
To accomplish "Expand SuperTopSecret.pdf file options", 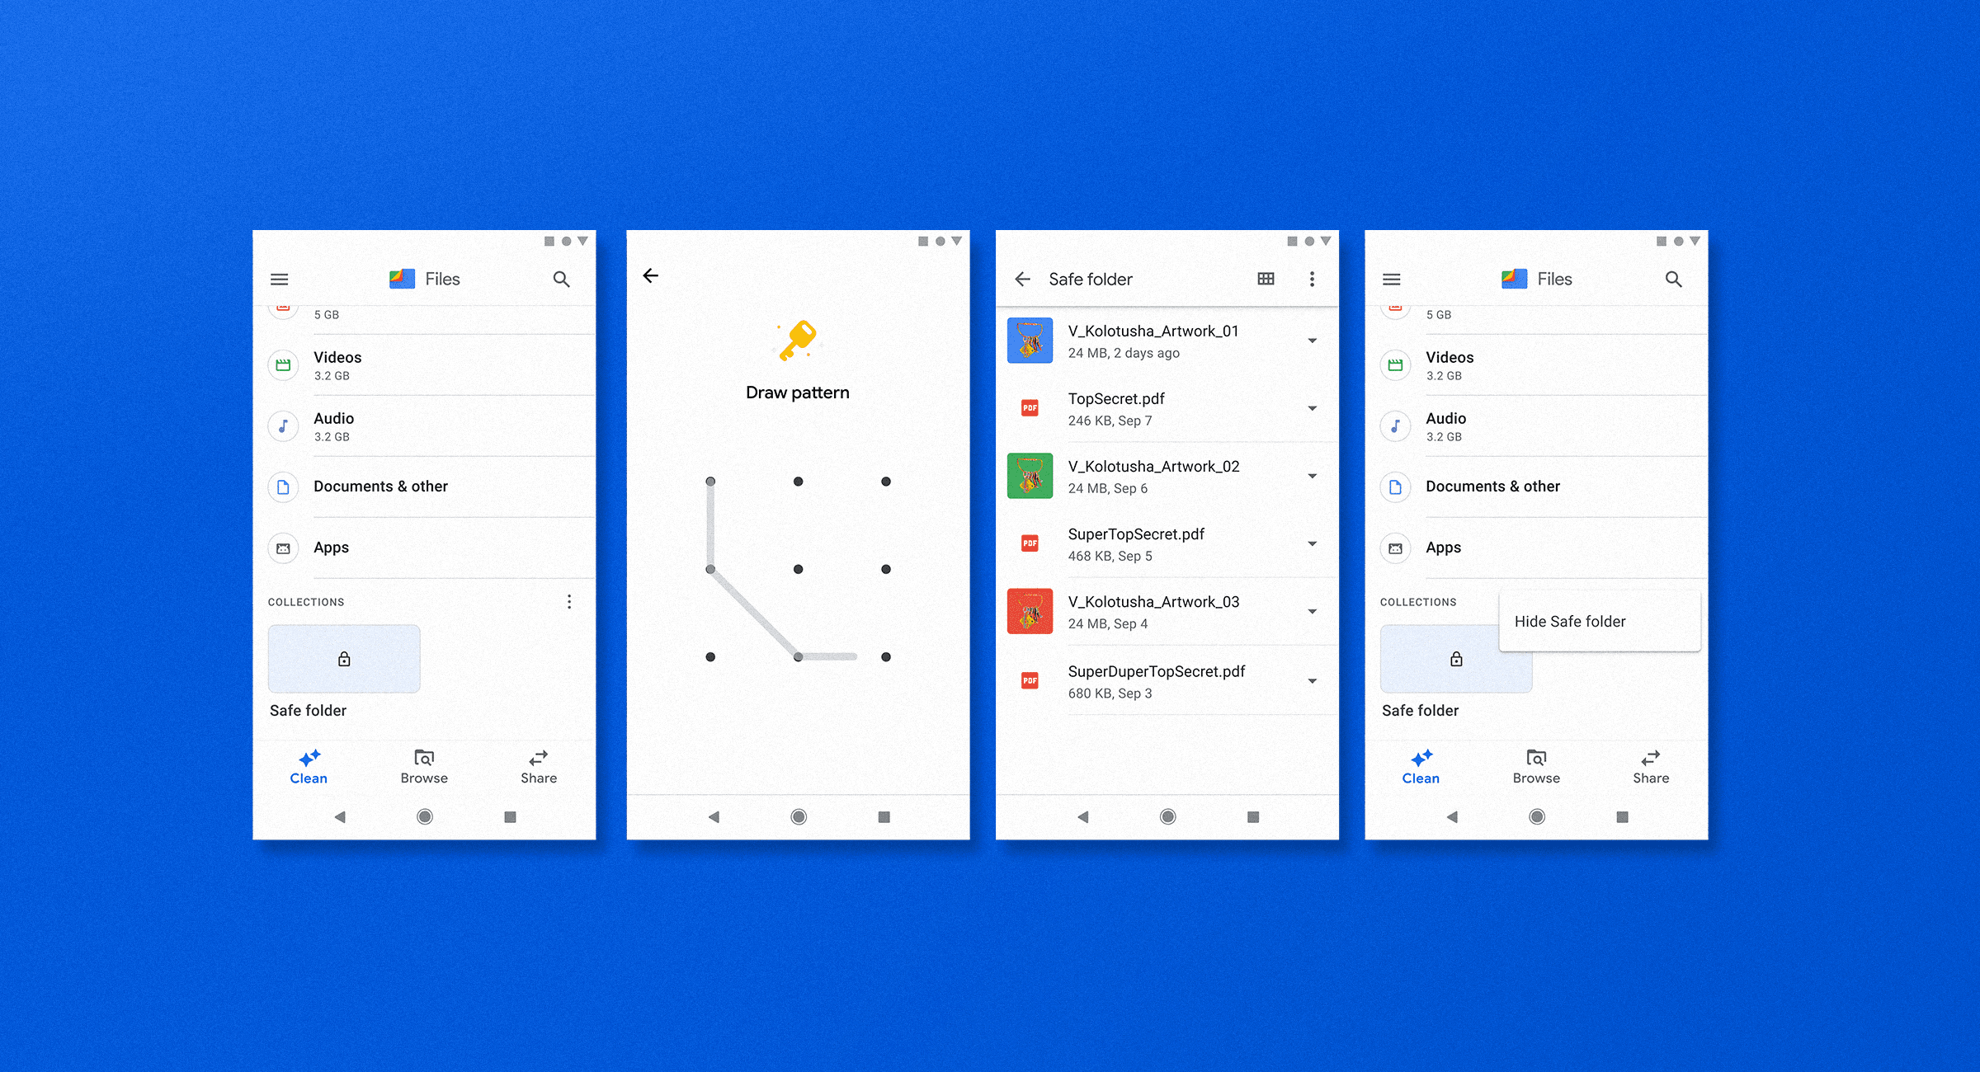I will [1315, 543].
